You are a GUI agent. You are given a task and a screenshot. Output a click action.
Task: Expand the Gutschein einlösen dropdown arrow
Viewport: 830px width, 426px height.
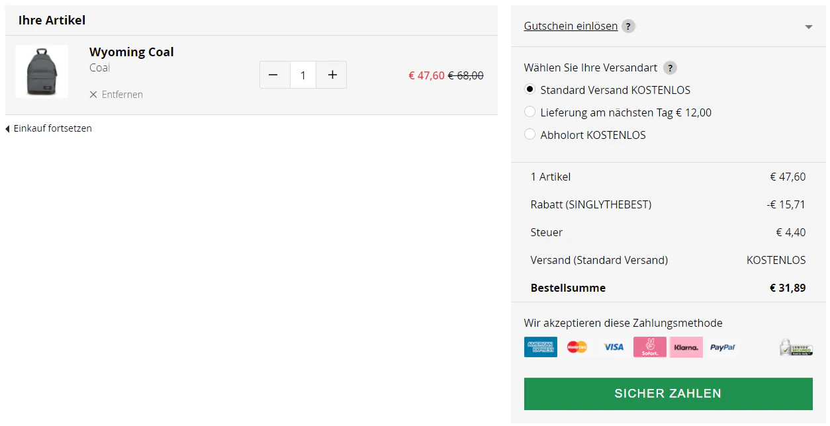(x=808, y=27)
